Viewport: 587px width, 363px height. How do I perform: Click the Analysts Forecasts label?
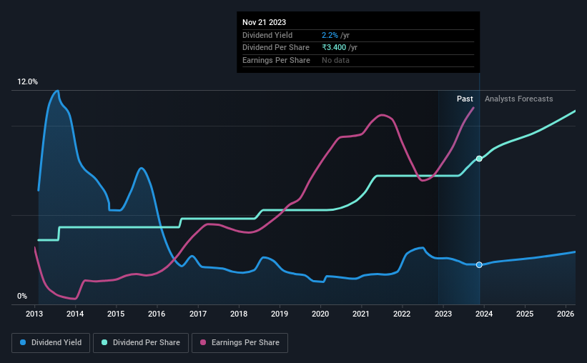tap(518, 99)
